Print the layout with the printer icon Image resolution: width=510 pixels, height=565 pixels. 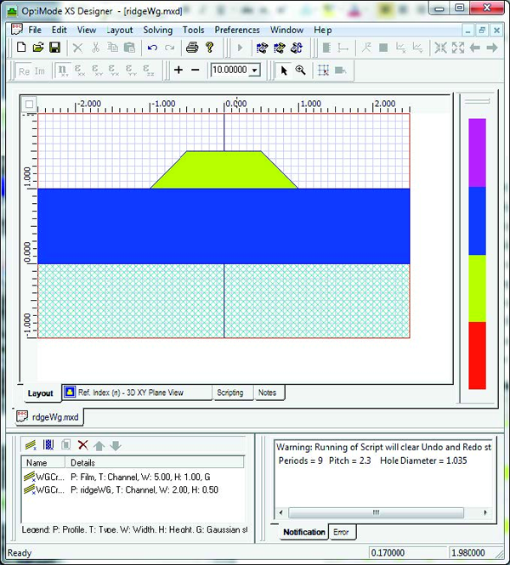(x=192, y=48)
